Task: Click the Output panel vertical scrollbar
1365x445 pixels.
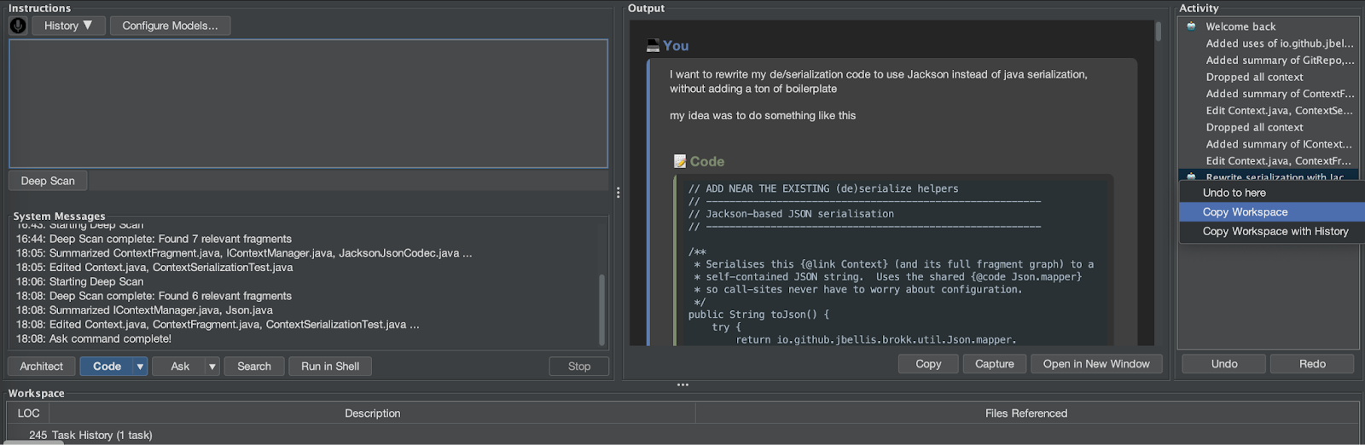Action: pyautogui.click(x=1158, y=183)
